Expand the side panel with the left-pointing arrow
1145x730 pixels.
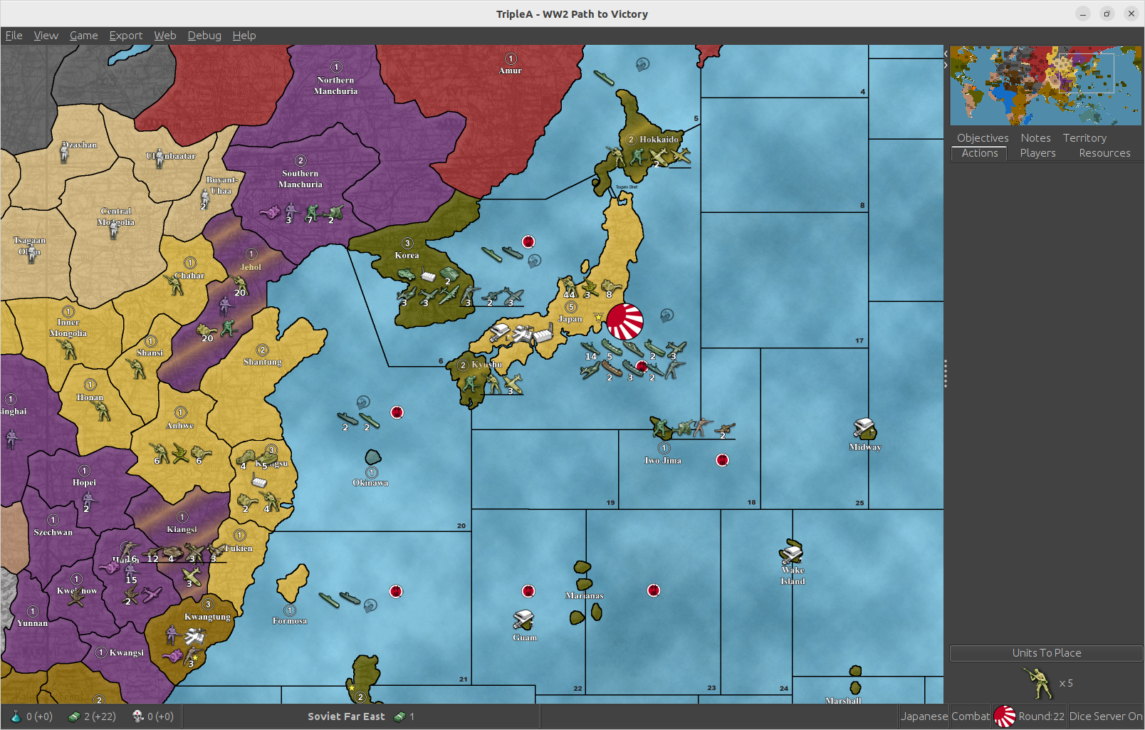click(946, 53)
